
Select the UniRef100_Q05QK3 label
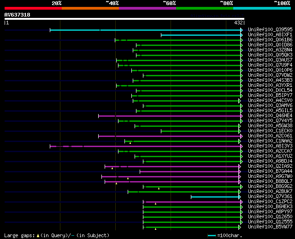270,55
